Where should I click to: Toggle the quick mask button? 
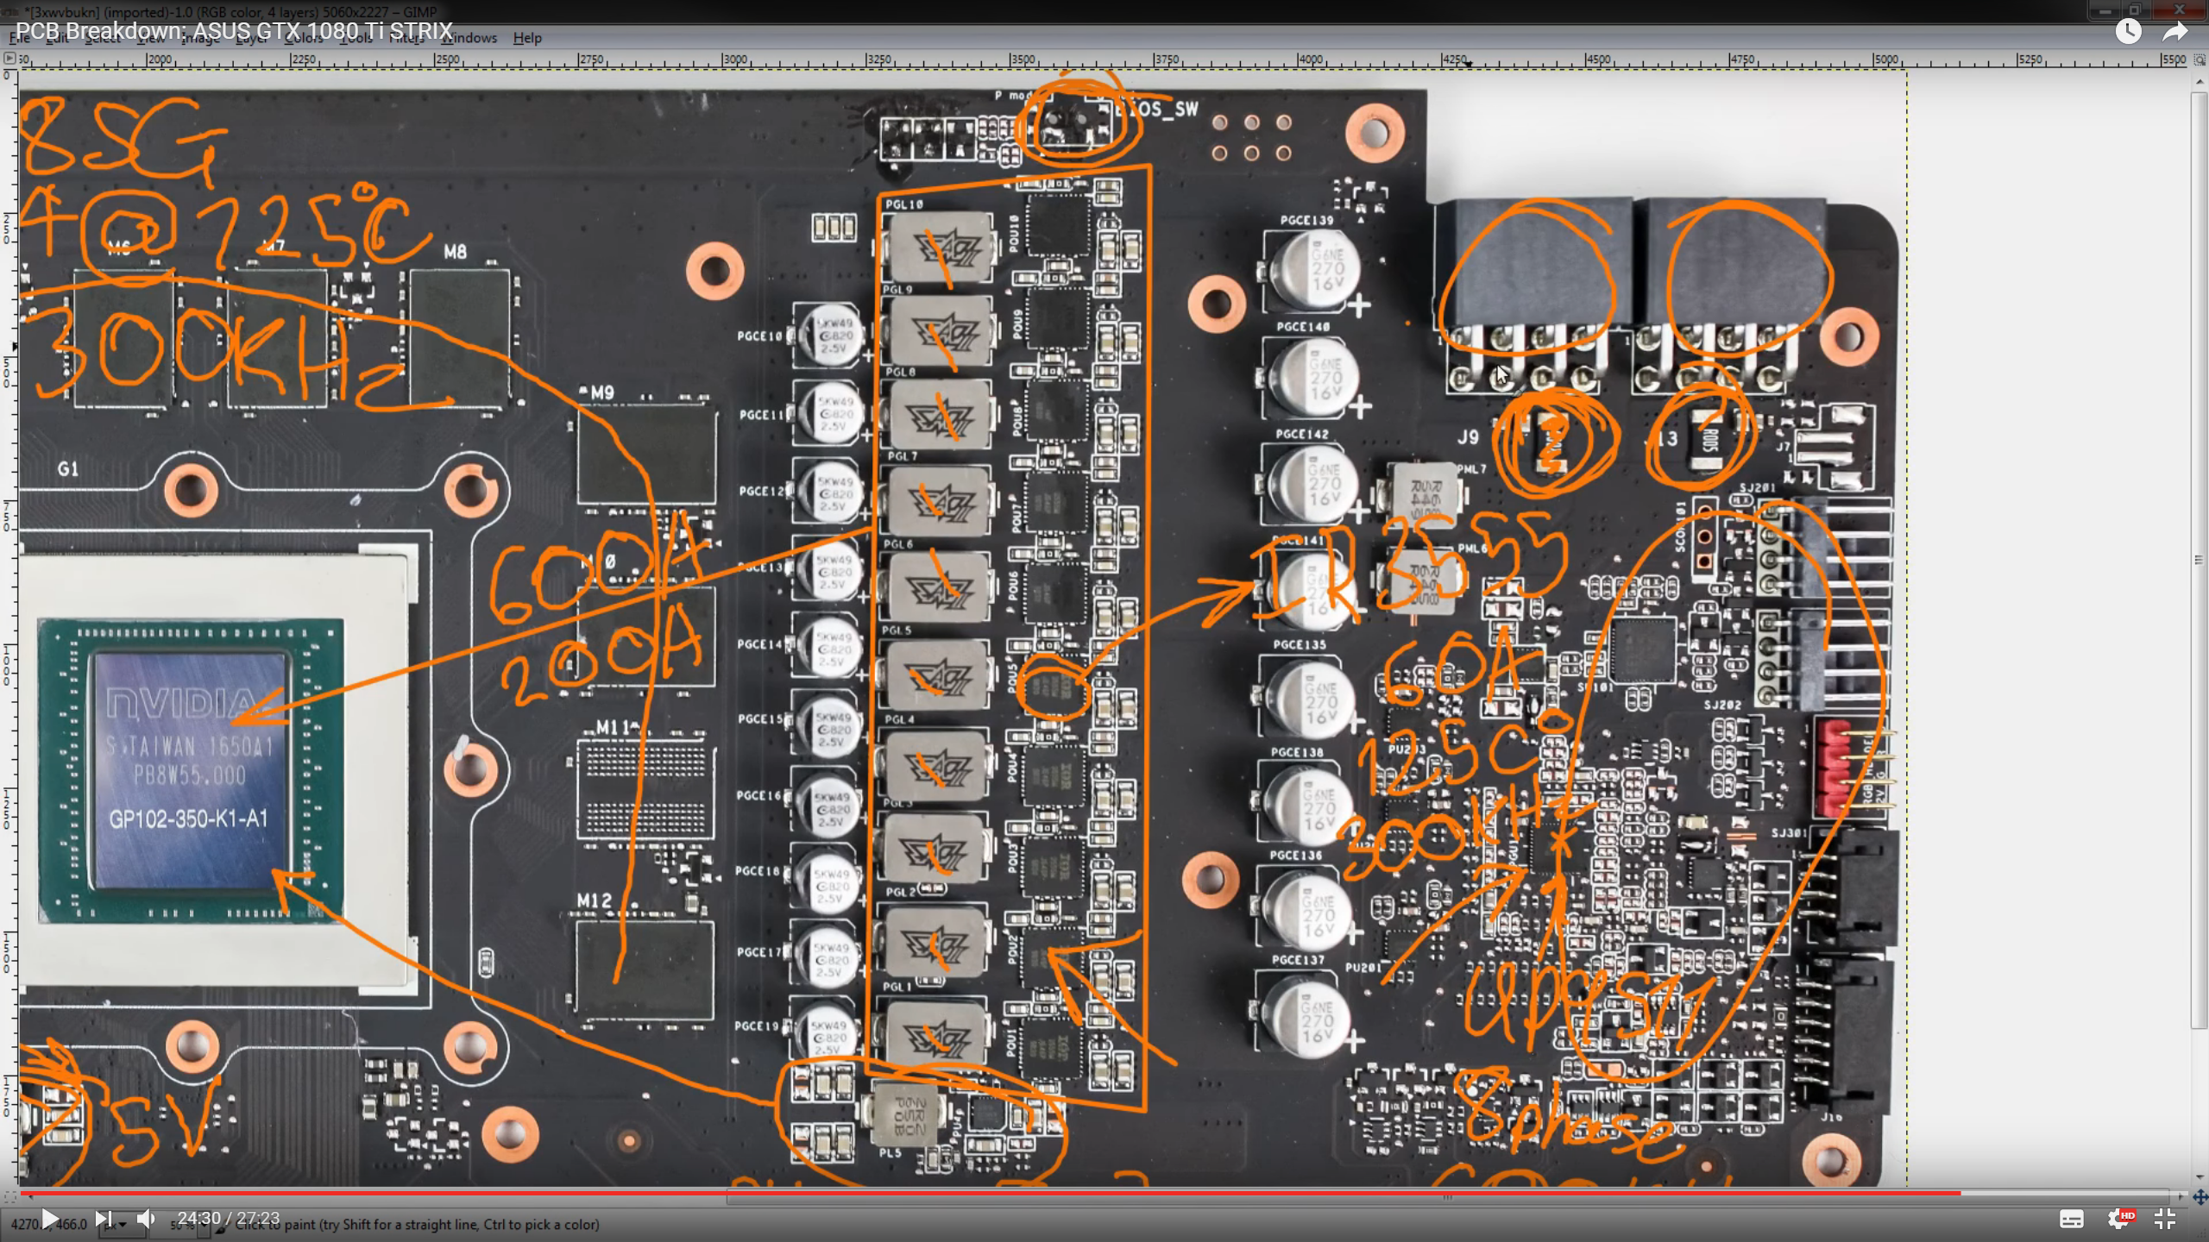click(9, 1197)
